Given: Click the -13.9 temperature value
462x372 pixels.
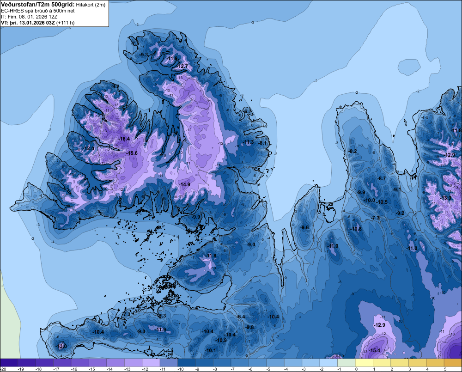Looking at the screenshot, I should click(x=445, y=198).
